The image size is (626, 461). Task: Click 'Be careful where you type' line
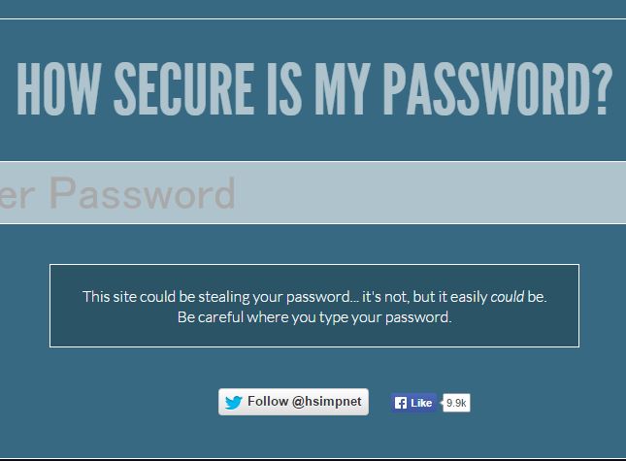coord(314,317)
